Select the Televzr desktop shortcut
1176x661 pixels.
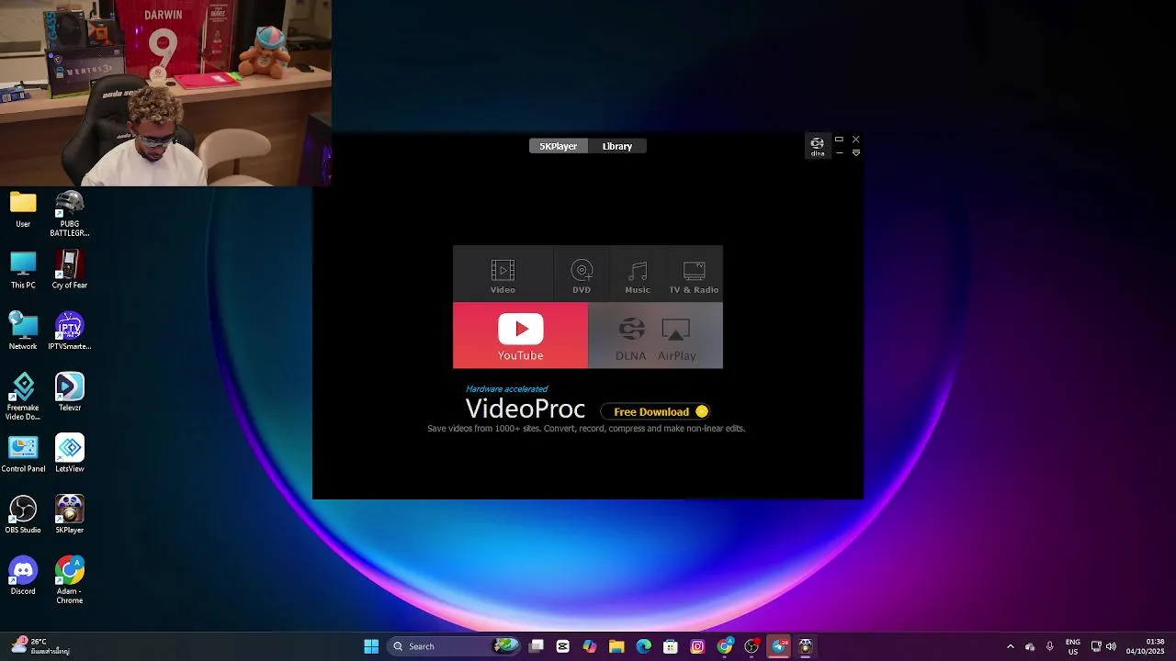pos(70,393)
